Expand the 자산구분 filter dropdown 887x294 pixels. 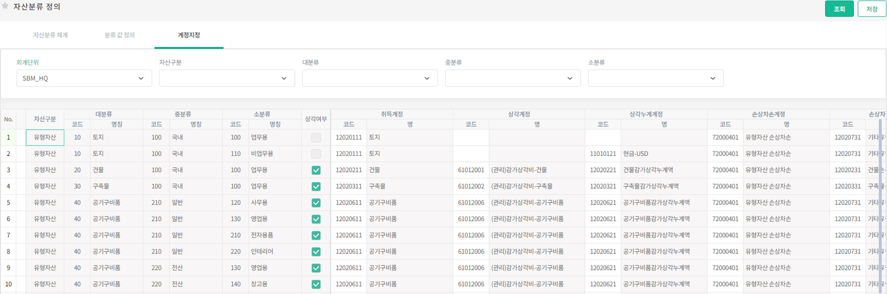(x=227, y=78)
